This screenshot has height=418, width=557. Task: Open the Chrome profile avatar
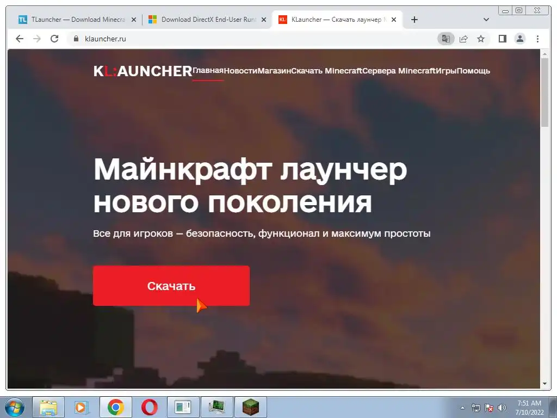[x=520, y=39]
